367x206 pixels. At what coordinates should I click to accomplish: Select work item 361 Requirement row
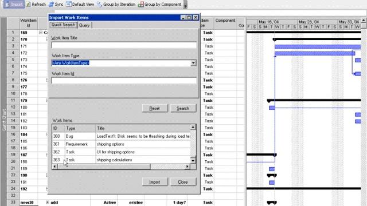(x=121, y=144)
